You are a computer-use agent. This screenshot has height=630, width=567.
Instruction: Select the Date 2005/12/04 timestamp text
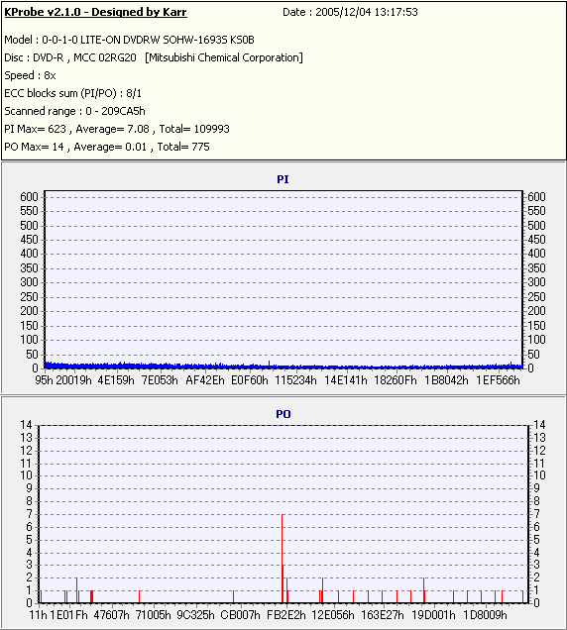pyautogui.click(x=350, y=12)
